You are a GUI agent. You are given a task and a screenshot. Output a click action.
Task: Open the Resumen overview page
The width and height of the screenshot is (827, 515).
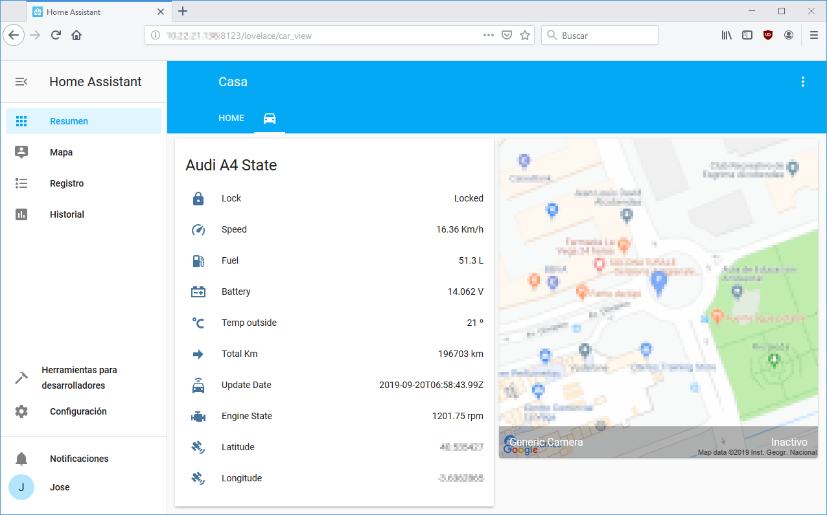84,121
